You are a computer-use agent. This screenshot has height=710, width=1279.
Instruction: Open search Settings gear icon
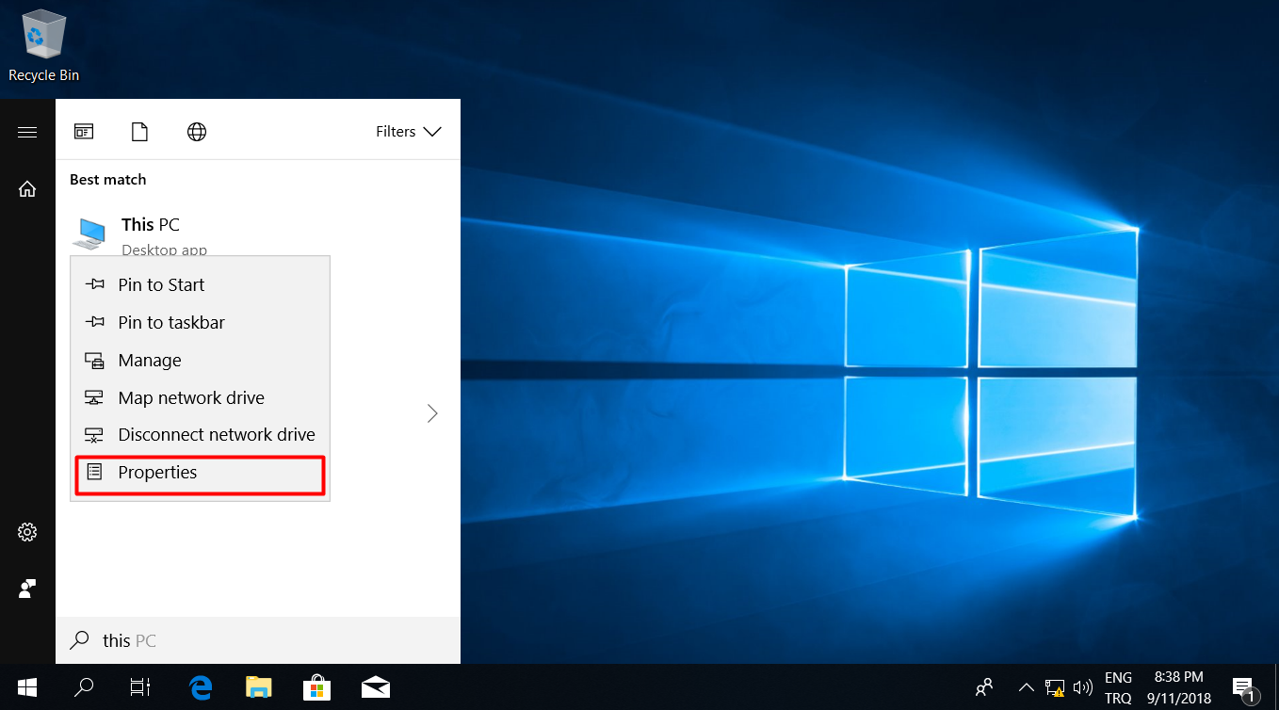[x=27, y=532]
